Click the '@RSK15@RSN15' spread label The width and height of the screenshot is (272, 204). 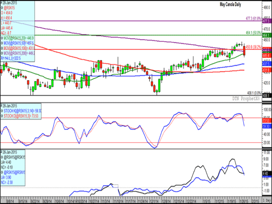(x=14, y=173)
